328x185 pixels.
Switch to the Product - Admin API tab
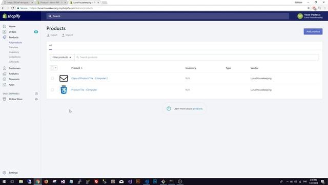(x=51, y=3)
